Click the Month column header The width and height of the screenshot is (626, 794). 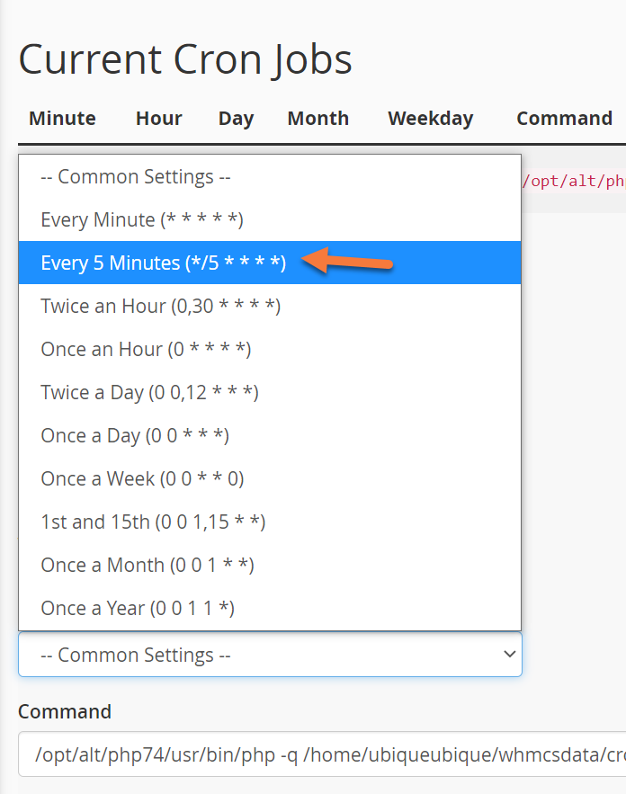(x=318, y=118)
